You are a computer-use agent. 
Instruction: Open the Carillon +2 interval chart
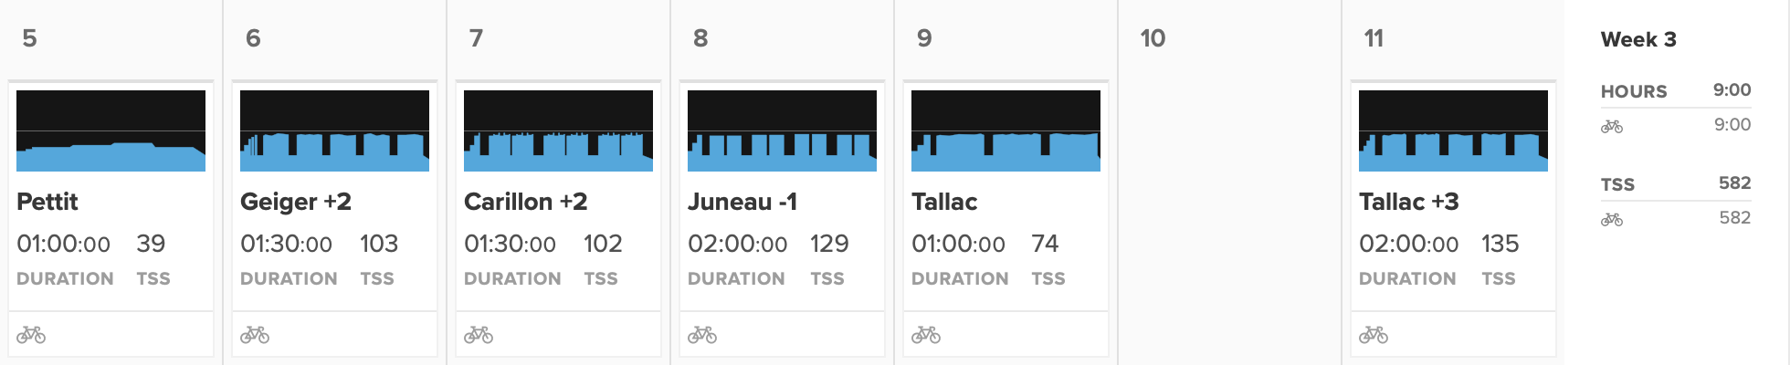click(x=558, y=130)
